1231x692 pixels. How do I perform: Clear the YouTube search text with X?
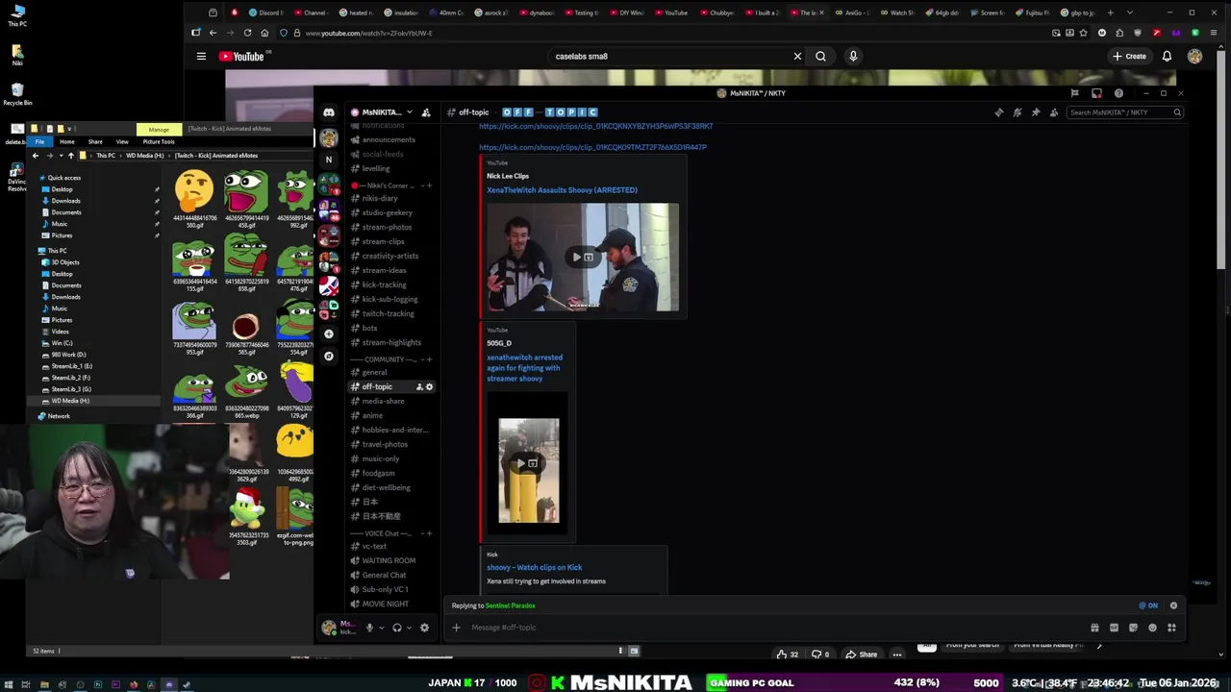tap(797, 57)
